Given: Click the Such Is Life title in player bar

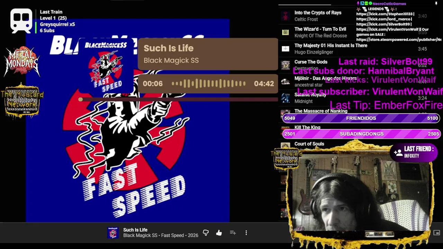Looking at the screenshot, I should point(135,230).
